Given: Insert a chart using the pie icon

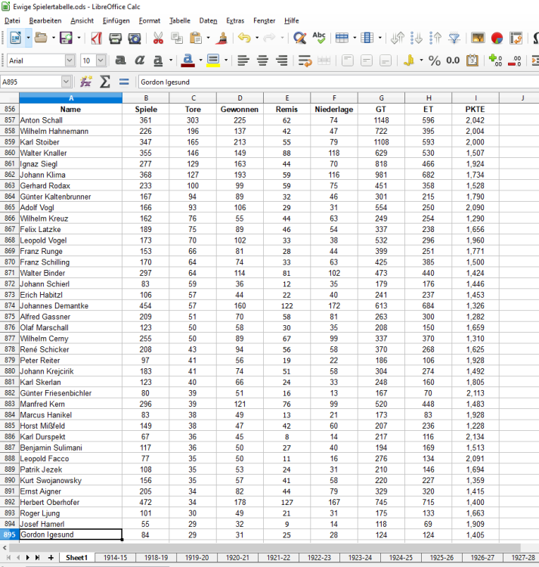Looking at the screenshot, I should tap(497, 38).
